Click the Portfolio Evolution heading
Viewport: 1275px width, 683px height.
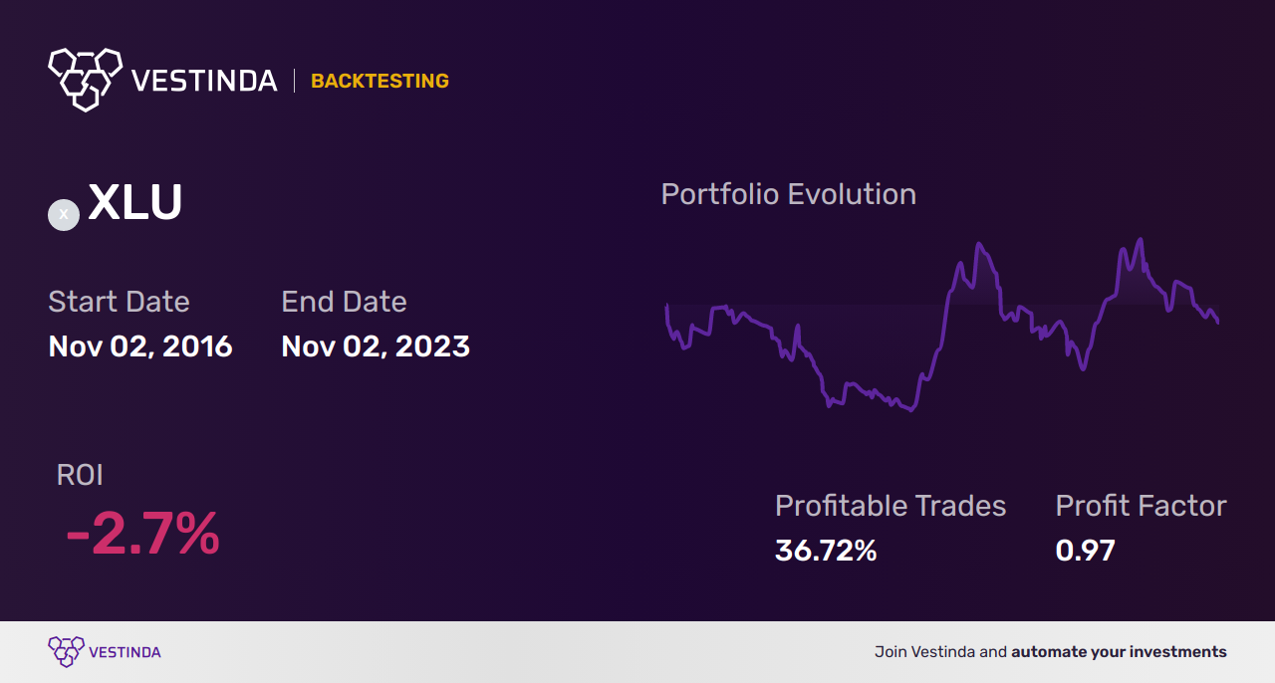click(x=788, y=194)
